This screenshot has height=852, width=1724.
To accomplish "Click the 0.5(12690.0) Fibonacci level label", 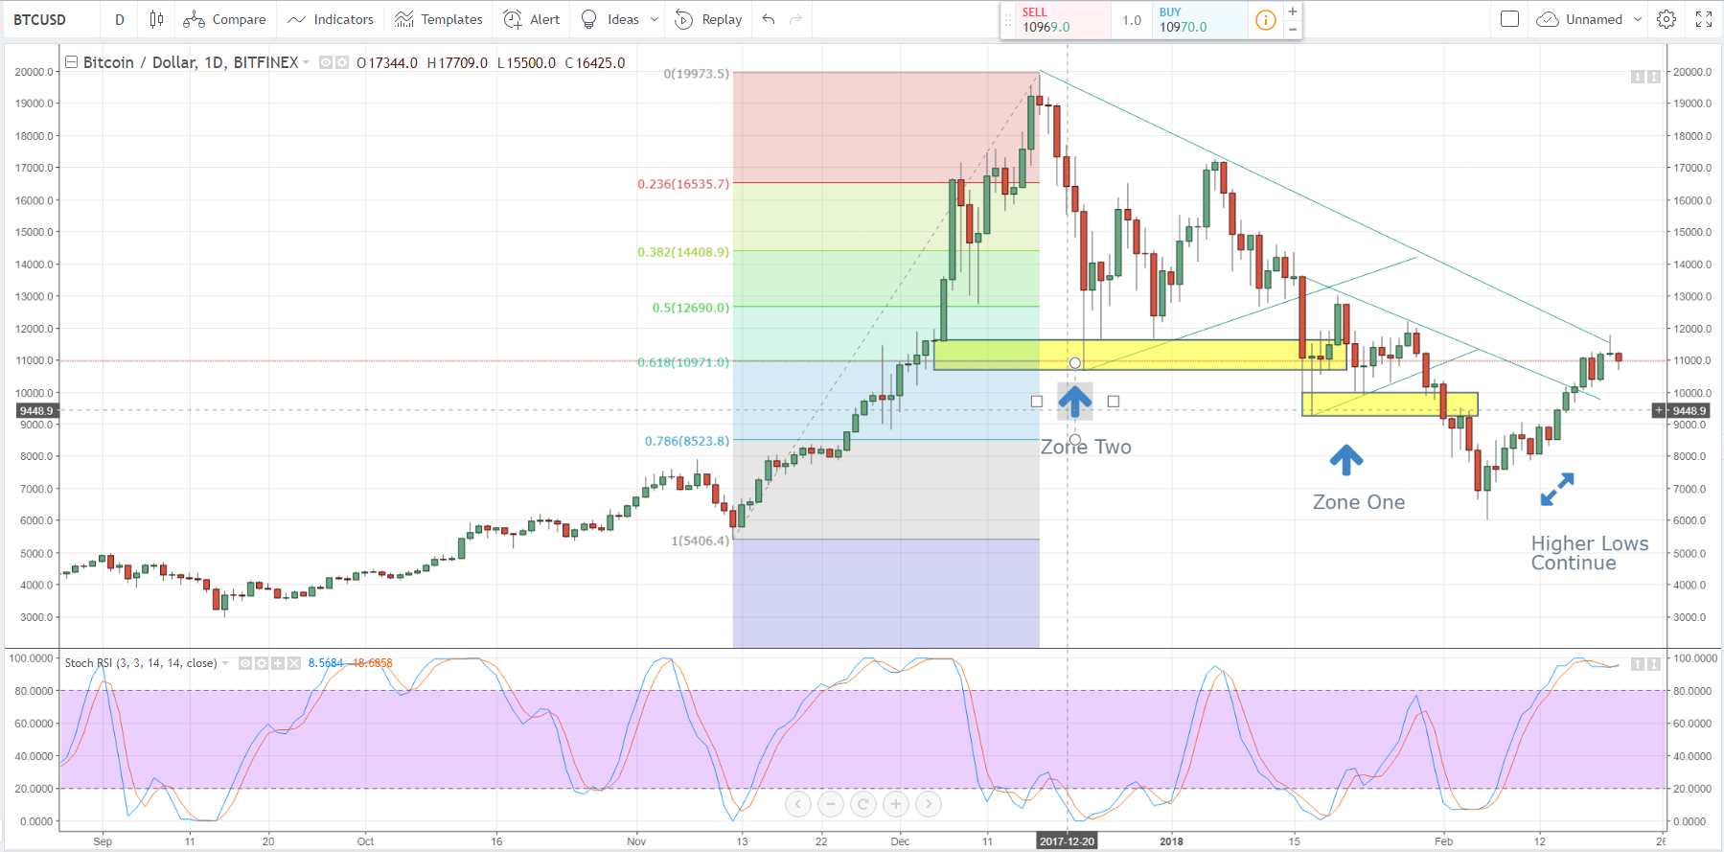I will pos(691,308).
